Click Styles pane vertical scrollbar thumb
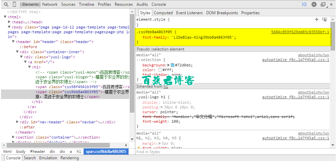The image size is (336, 161). point(333,36)
